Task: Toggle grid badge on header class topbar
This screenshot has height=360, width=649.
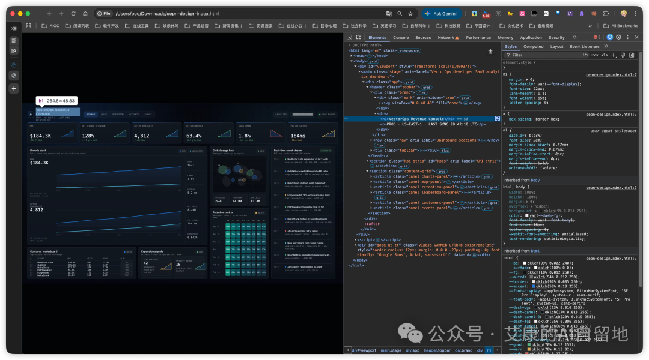Action: (427, 87)
